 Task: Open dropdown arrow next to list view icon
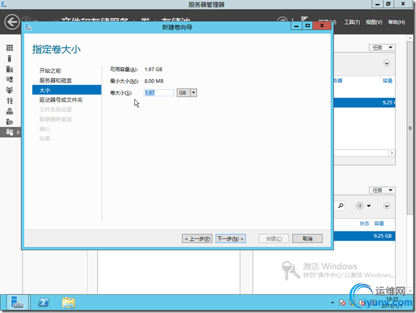coord(369,206)
